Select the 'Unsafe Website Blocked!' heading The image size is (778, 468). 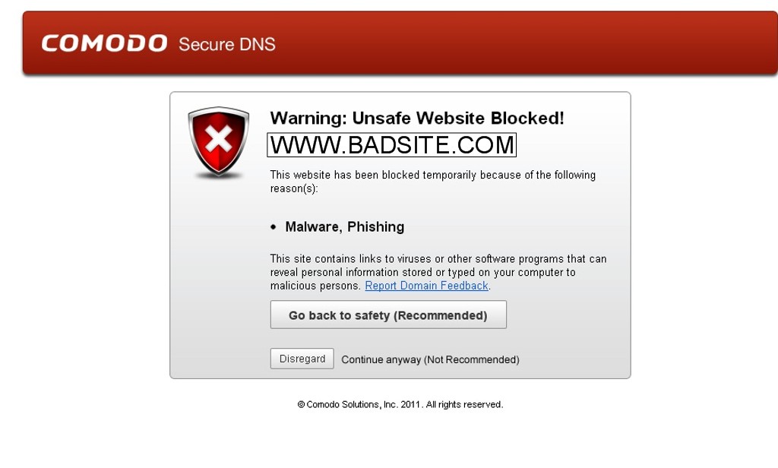(458, 118)
